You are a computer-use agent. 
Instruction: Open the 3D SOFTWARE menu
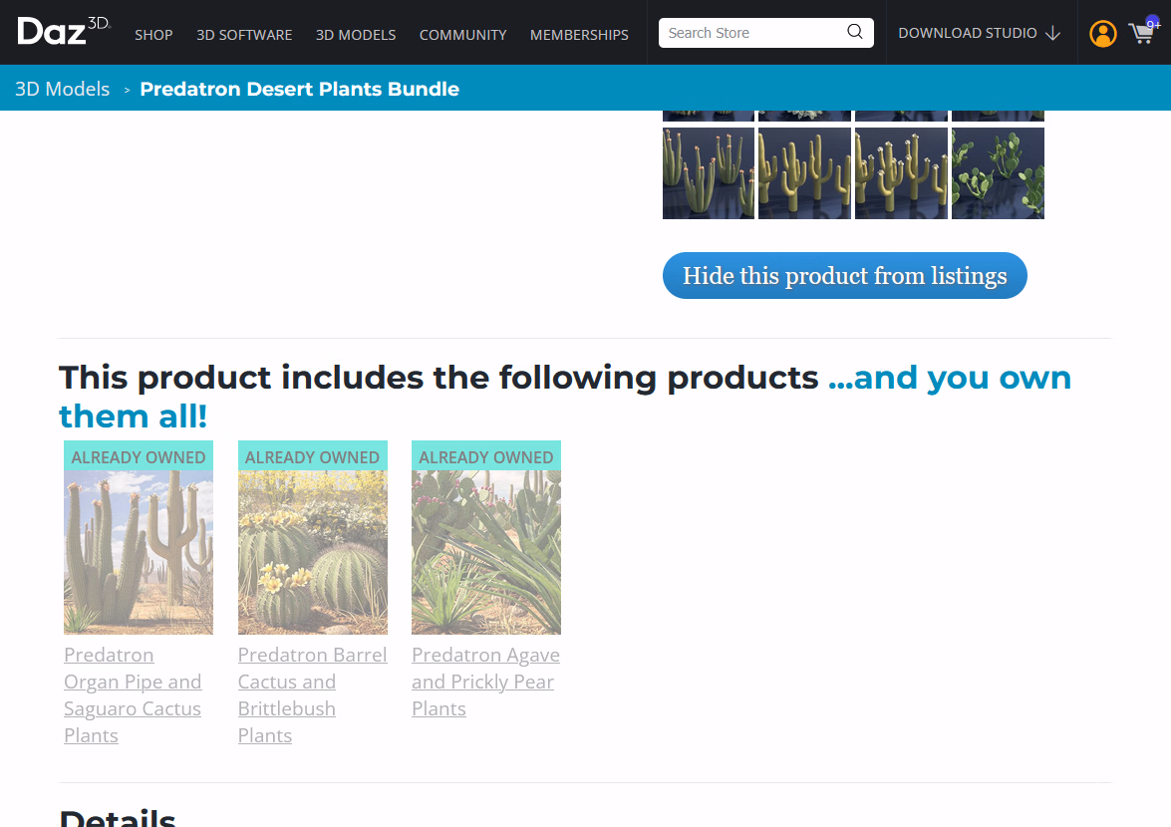[x=244, y=35]
